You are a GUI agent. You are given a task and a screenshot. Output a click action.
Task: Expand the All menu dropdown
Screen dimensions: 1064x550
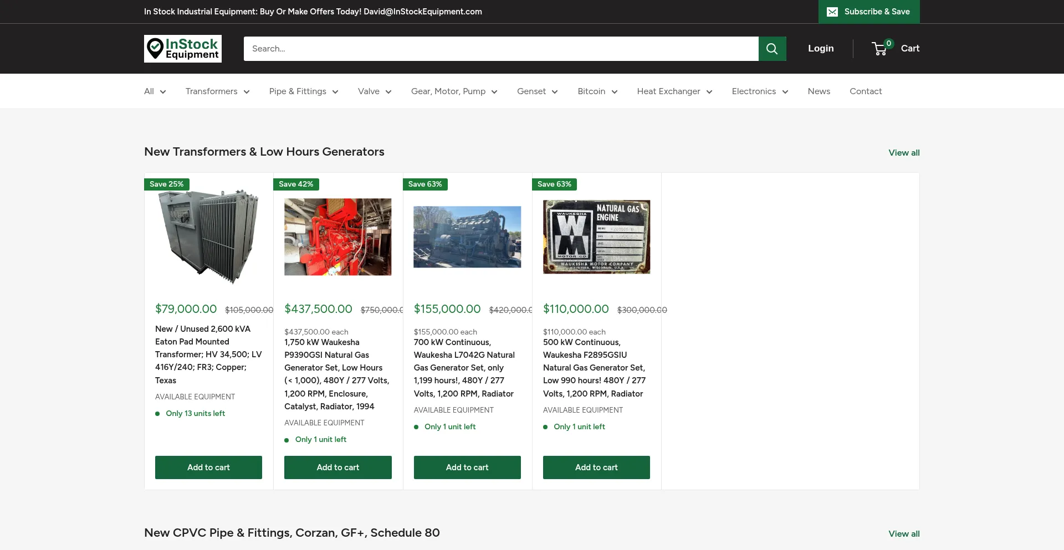point(155,91)
